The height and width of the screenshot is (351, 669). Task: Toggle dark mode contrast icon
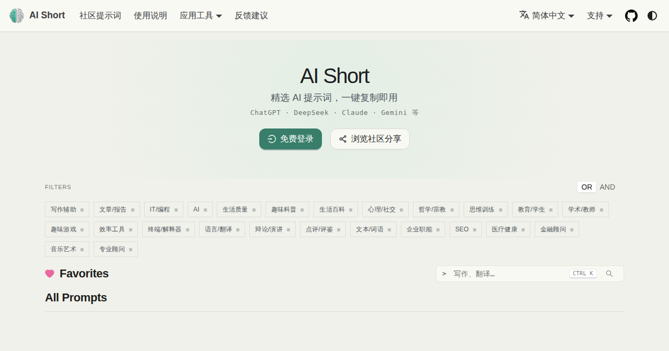pyautogui.click(x=652, y=16)
